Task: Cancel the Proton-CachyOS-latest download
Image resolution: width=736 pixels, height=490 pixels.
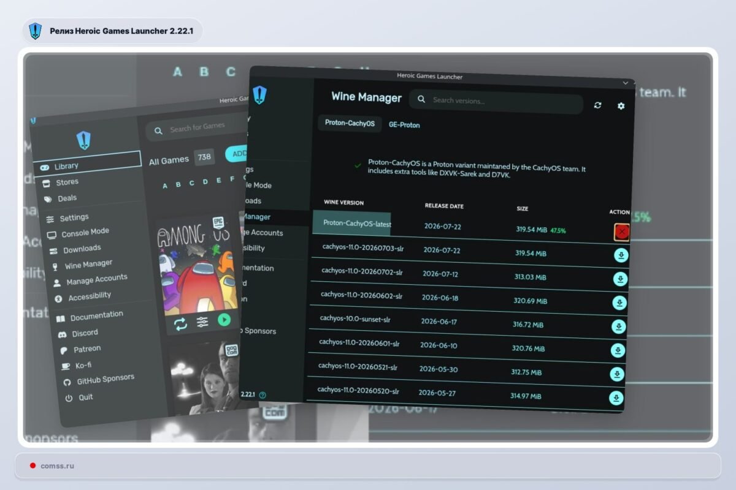Action: click(622, 232)
